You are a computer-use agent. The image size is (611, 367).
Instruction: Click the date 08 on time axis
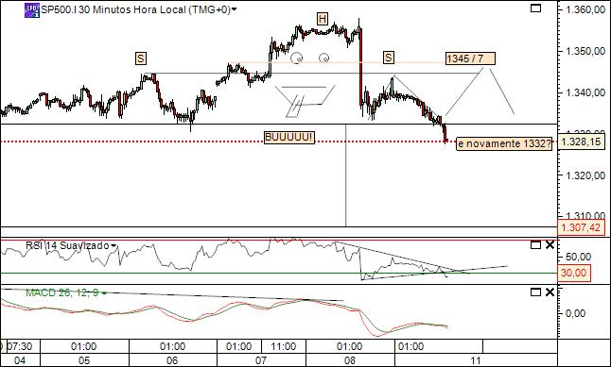350,360
